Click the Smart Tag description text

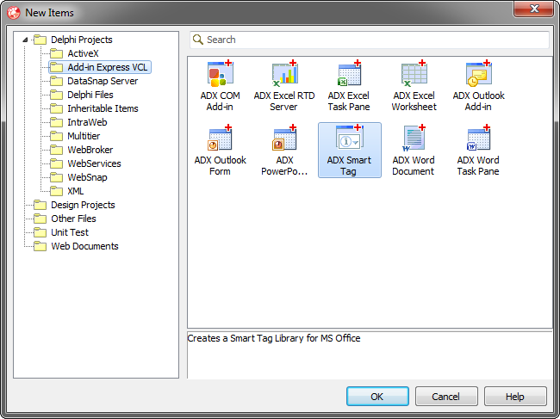point(274,338)
